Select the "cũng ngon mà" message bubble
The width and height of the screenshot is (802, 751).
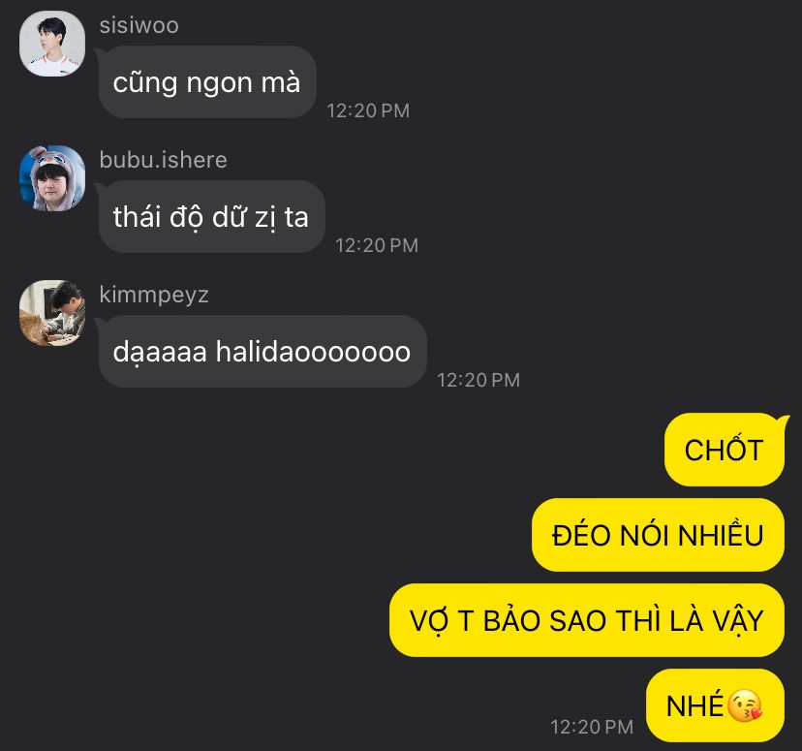coord(207,81)
